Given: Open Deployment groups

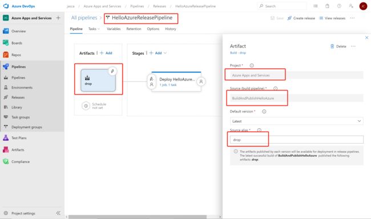Looking at the screenshot, I should (x=27, y=127).
